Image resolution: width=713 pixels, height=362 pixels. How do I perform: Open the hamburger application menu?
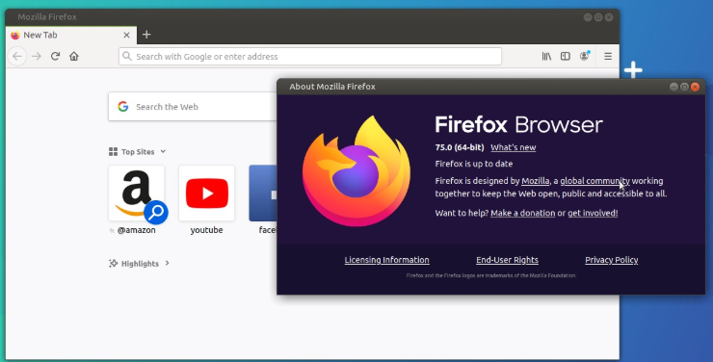pyautogui.click(x=608, y=56)
